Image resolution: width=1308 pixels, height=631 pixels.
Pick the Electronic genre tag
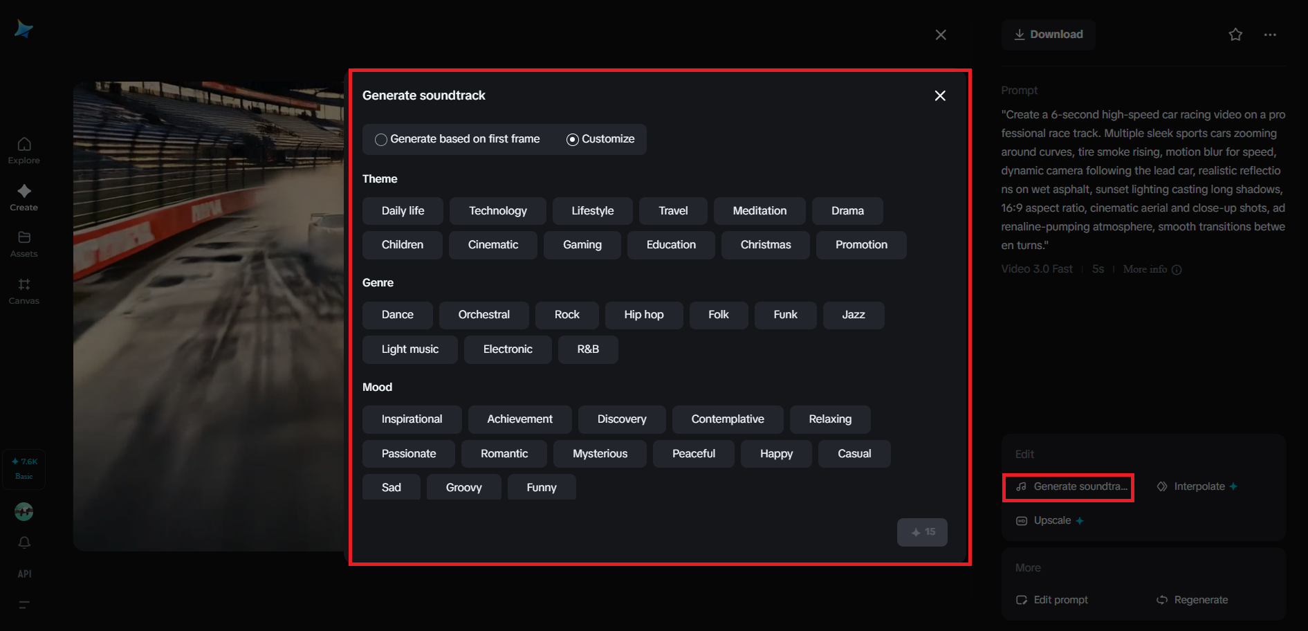[x=508, y=349]
